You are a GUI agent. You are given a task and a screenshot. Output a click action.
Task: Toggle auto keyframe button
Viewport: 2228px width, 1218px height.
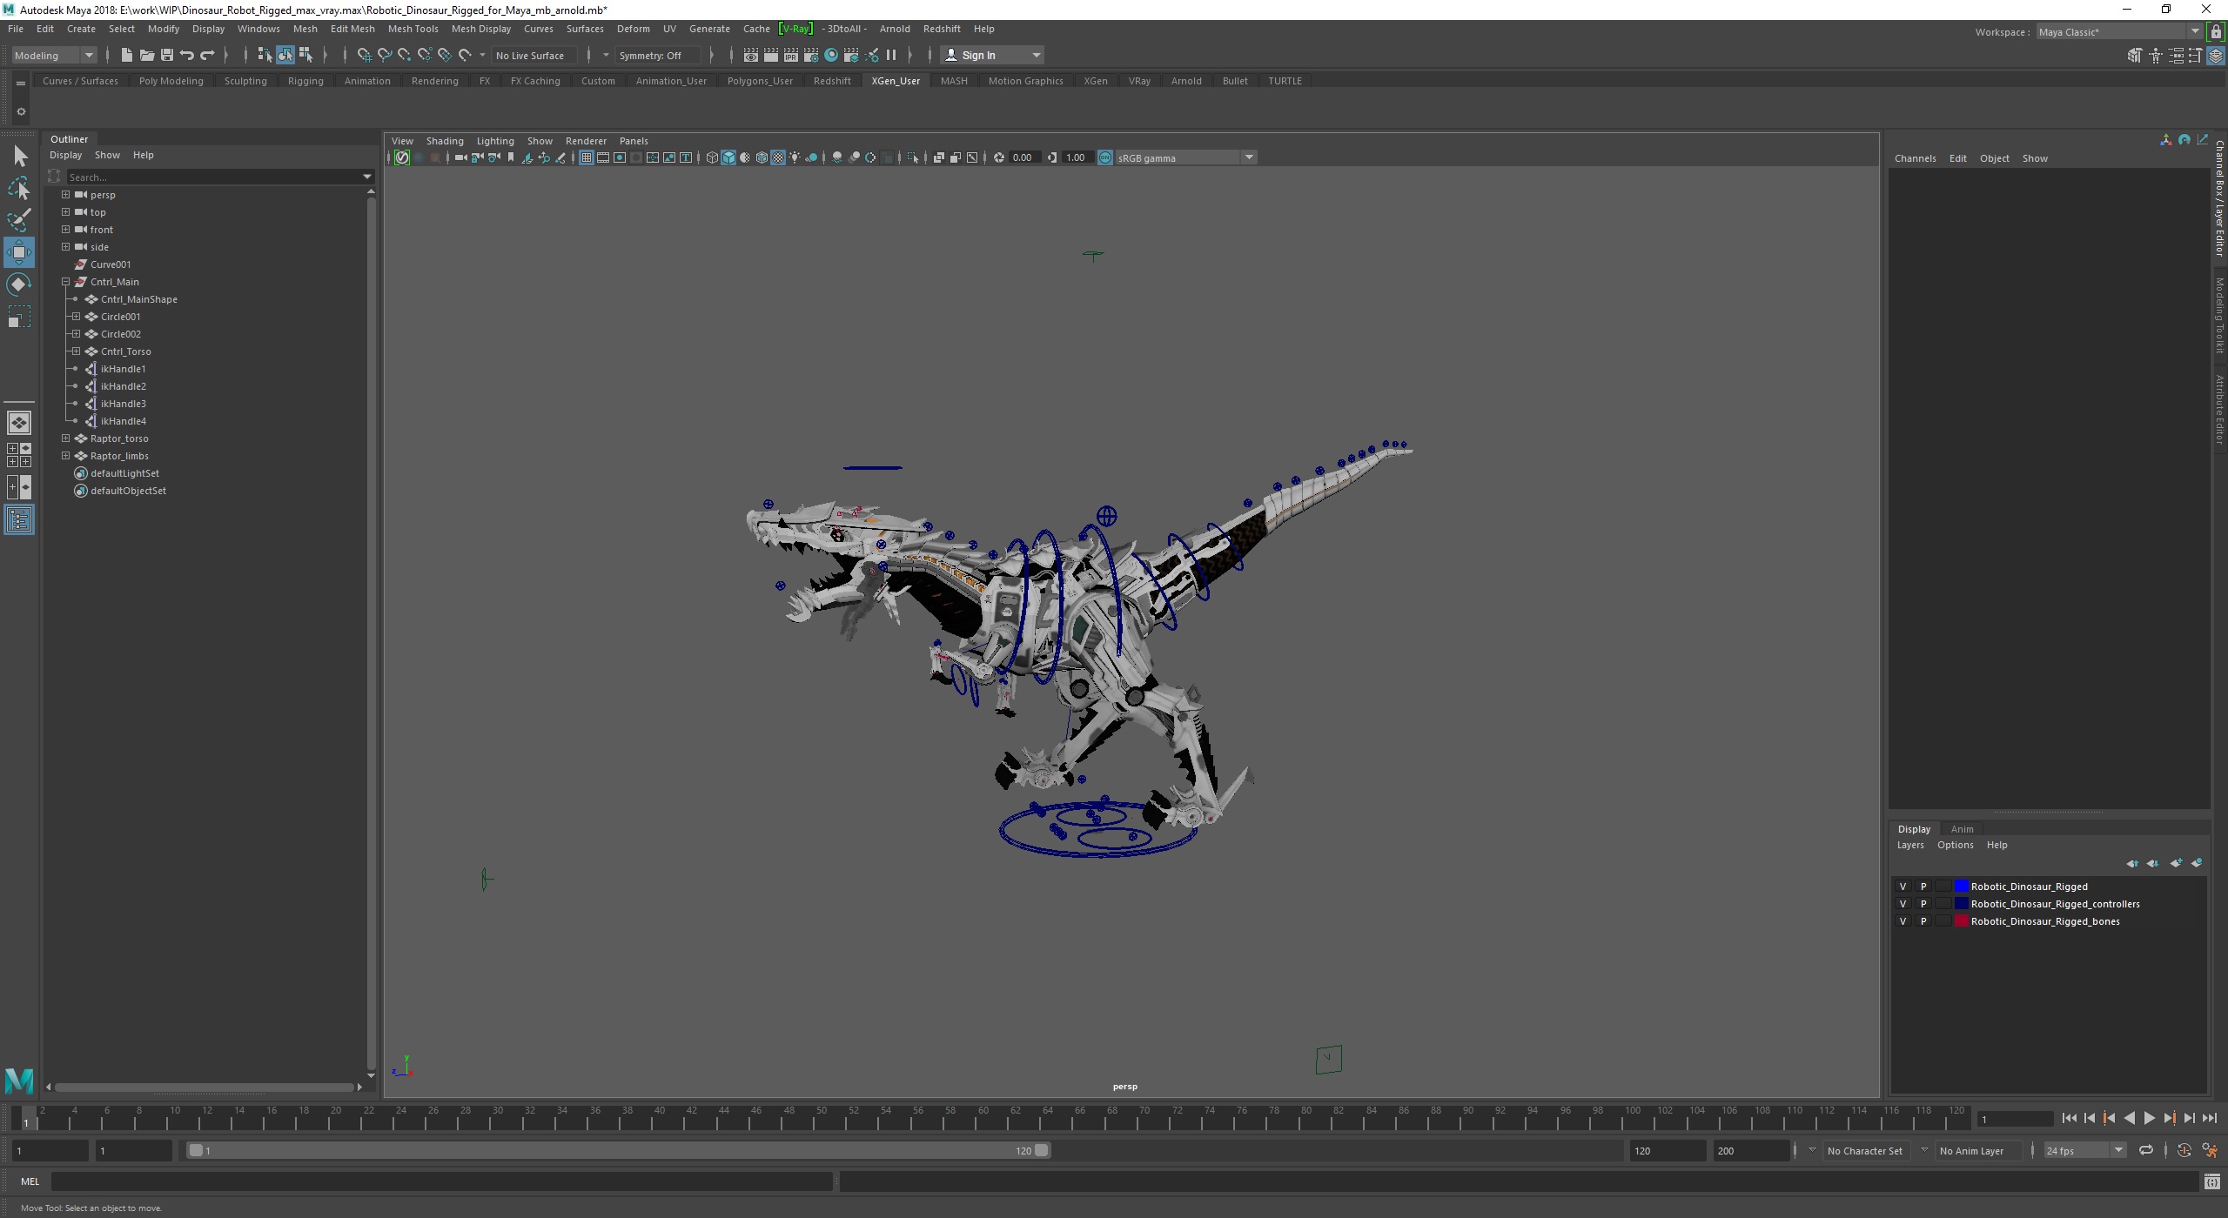click(2184, 1150)
